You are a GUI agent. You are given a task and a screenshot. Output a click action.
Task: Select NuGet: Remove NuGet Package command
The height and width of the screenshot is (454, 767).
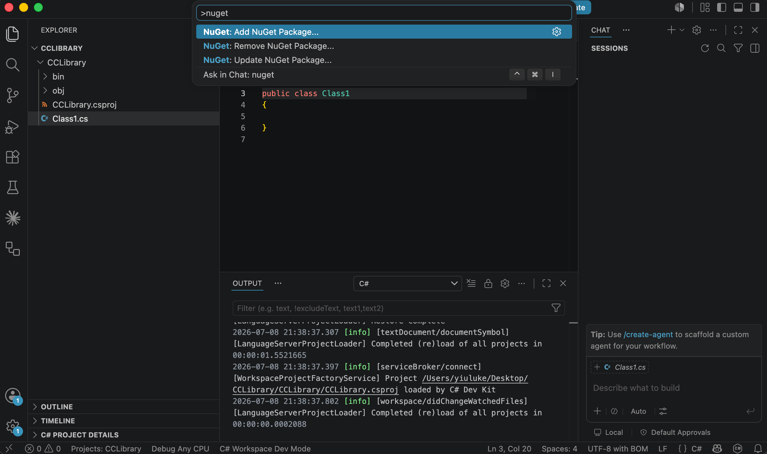(384, 46)
